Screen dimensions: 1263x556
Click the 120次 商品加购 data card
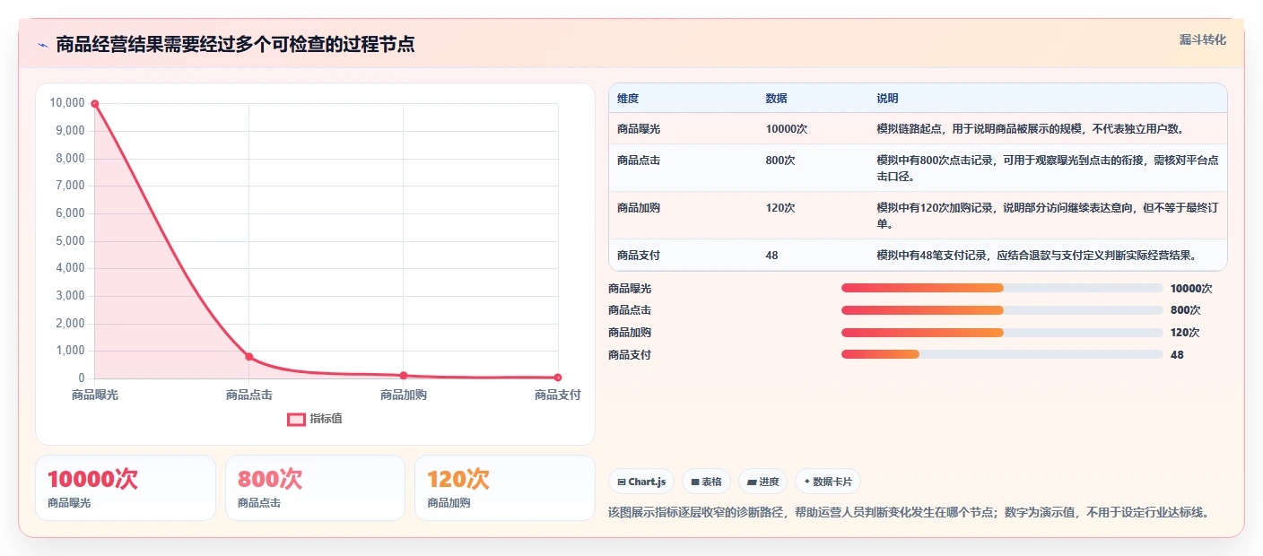click(505, 488)
